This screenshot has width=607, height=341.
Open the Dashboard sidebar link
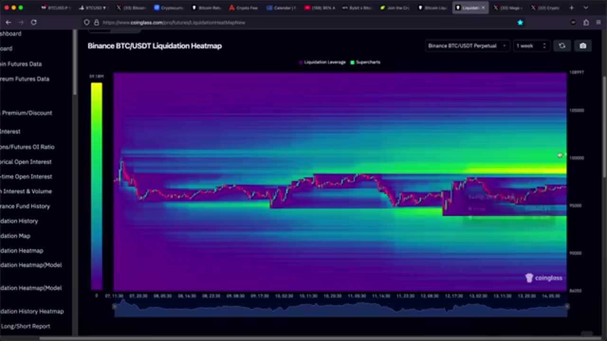pos(10,34)
